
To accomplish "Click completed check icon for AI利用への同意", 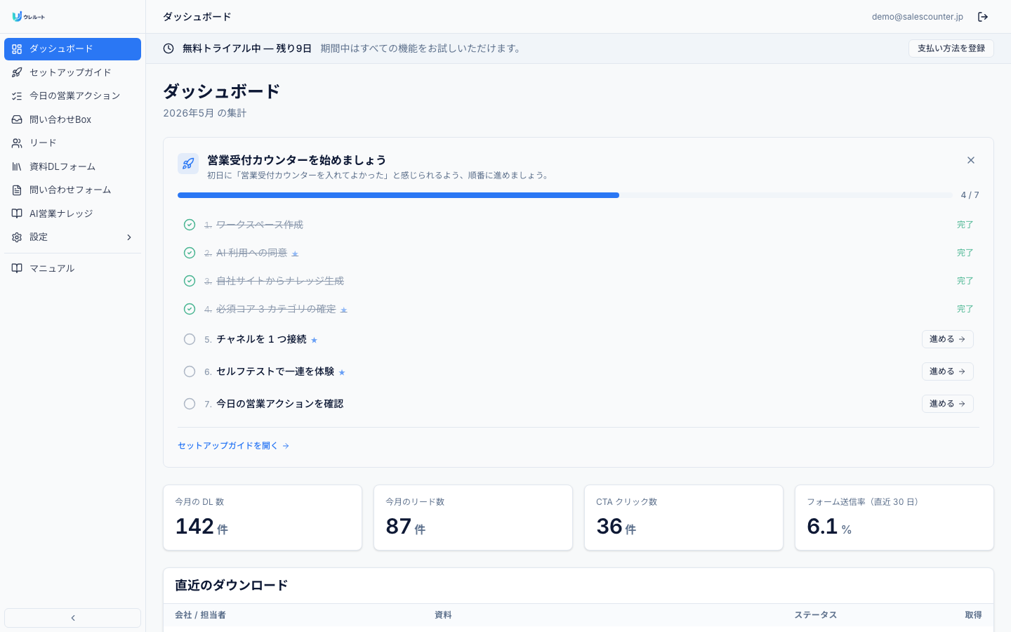I will point(190,253).
